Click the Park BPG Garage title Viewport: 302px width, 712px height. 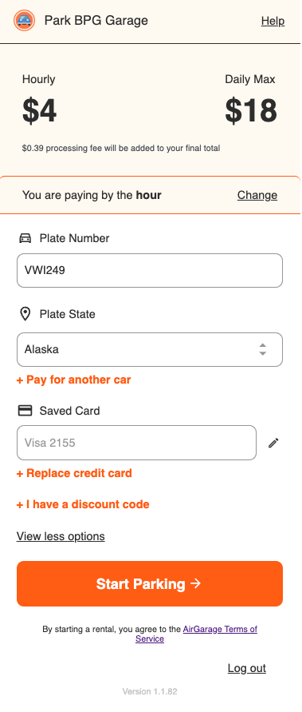tap(96, 21)
